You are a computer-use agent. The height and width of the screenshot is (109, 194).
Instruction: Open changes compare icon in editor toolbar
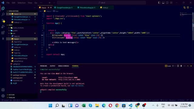(x=185, y=8)
